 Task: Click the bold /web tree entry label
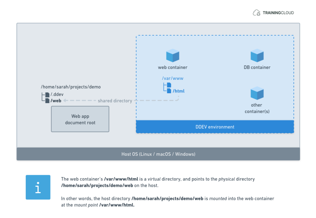56,101
